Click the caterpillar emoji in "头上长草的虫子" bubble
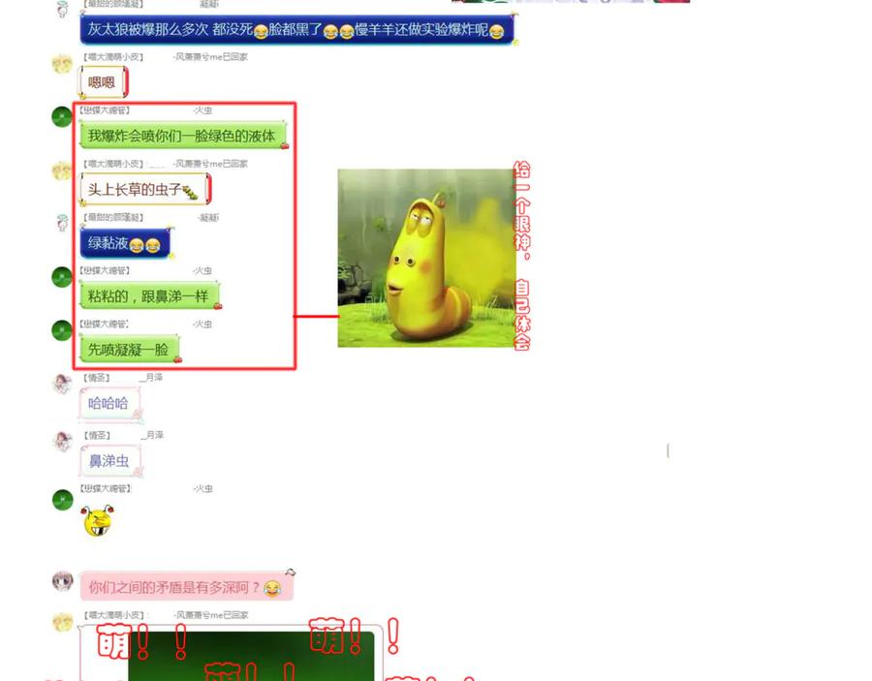872x681 pixels. [x=191, y=191]
